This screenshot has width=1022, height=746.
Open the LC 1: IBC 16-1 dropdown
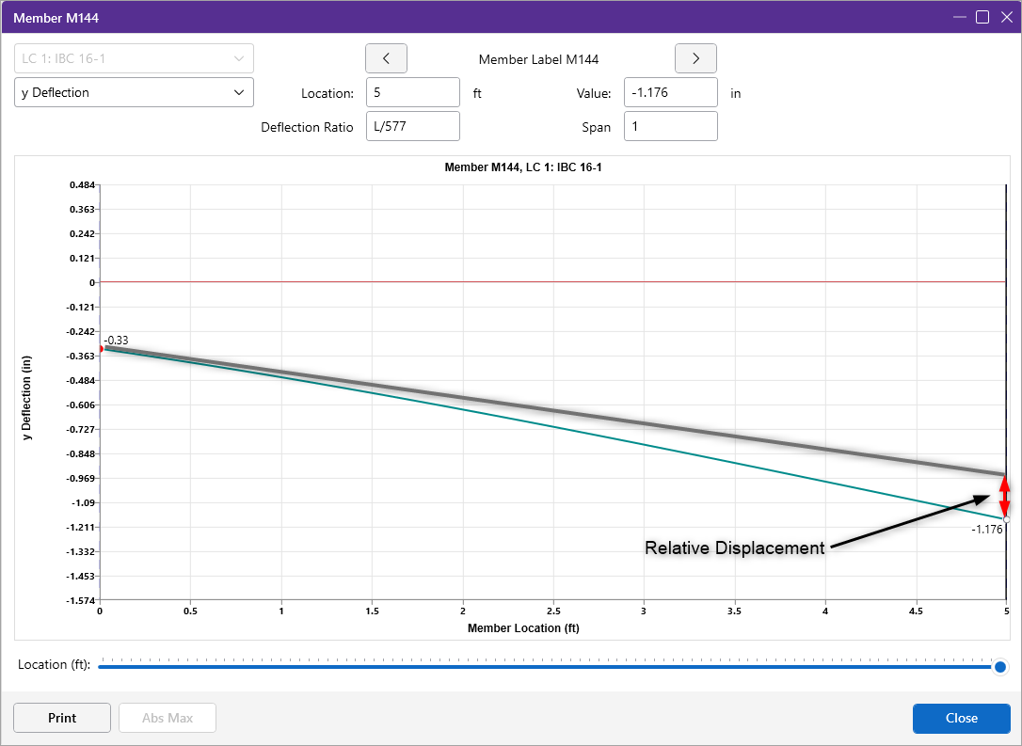tap(134, 58)
